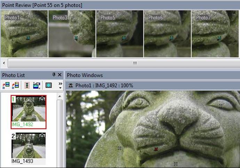Open Photo7 in the Point Review strip
This screenshot has width=240, height=168.
pyautogui.click(x=215, y=34)
